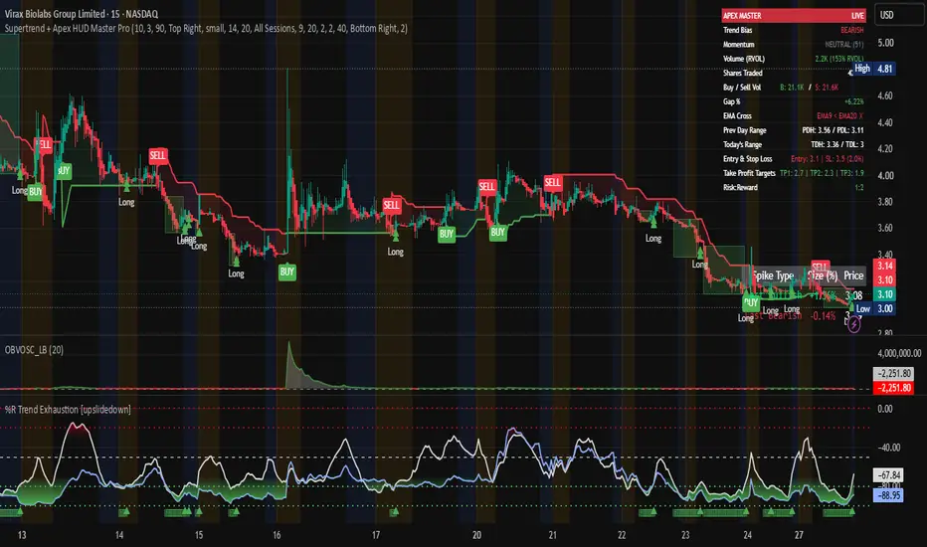Click the Low 3.00 price label
The image size is (927, 547).
coord(875,308)
